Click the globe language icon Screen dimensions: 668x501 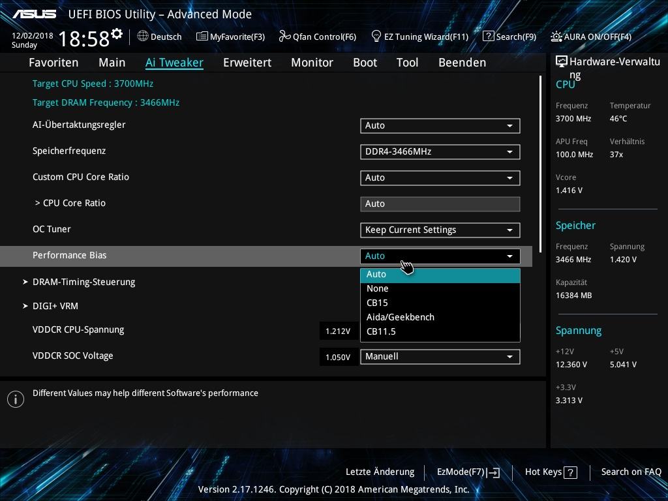143,37
